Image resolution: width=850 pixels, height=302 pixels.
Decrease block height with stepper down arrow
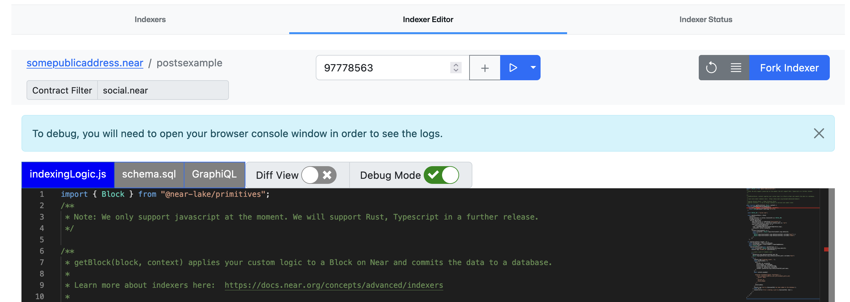click(x=456, y=70)
